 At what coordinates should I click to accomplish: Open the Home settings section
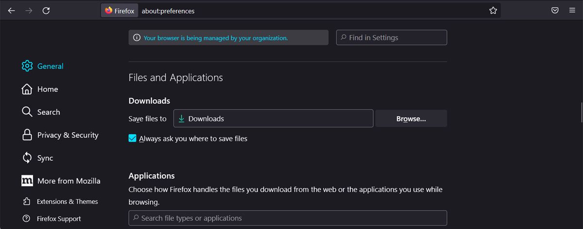(48, 89)
